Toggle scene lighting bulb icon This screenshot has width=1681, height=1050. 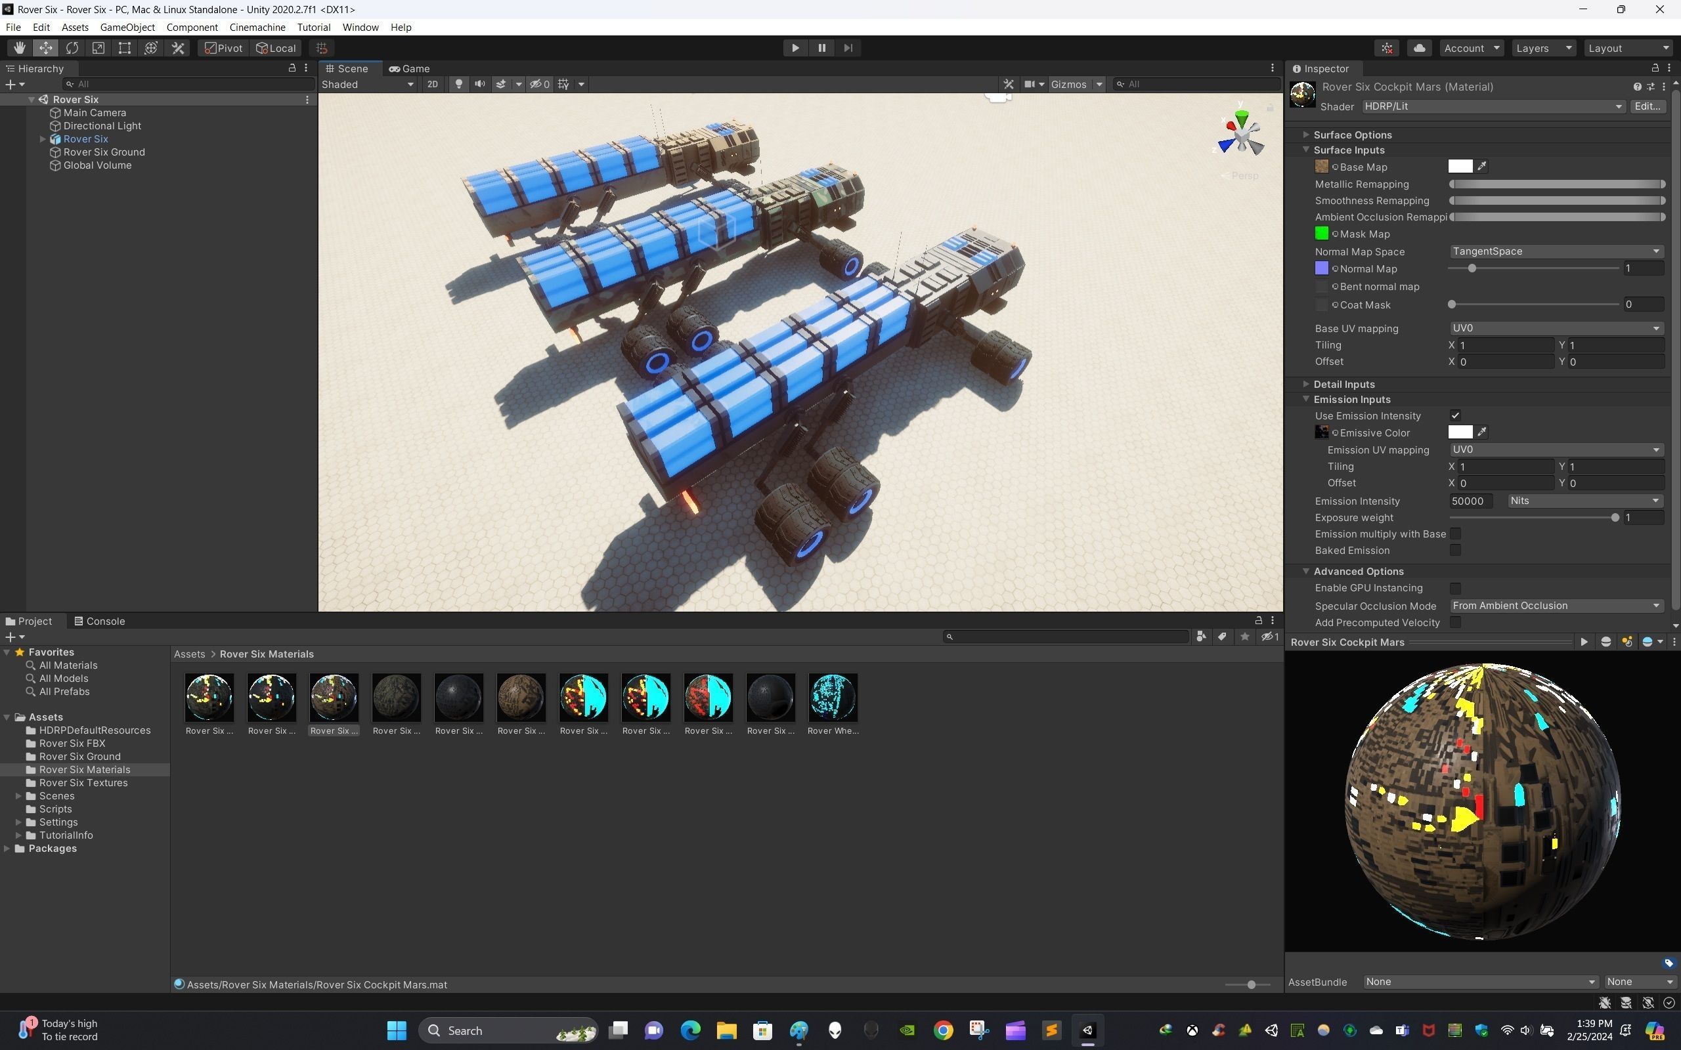[458, 84]
